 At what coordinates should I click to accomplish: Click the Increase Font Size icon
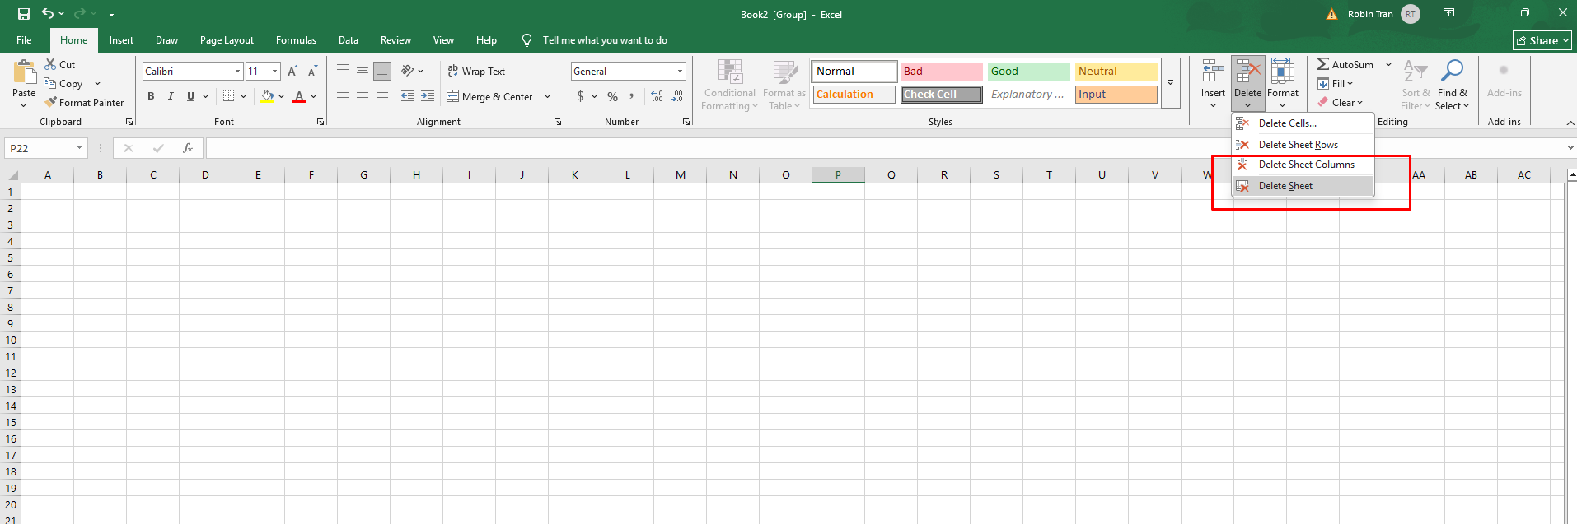tap(292, 72)
